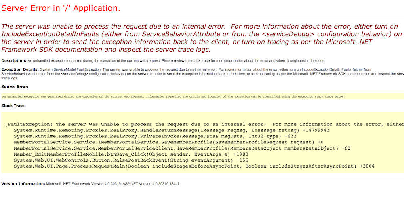Click the bold "Stack Trace:" label
404x214 pixels.
click(x=14, y=106)
